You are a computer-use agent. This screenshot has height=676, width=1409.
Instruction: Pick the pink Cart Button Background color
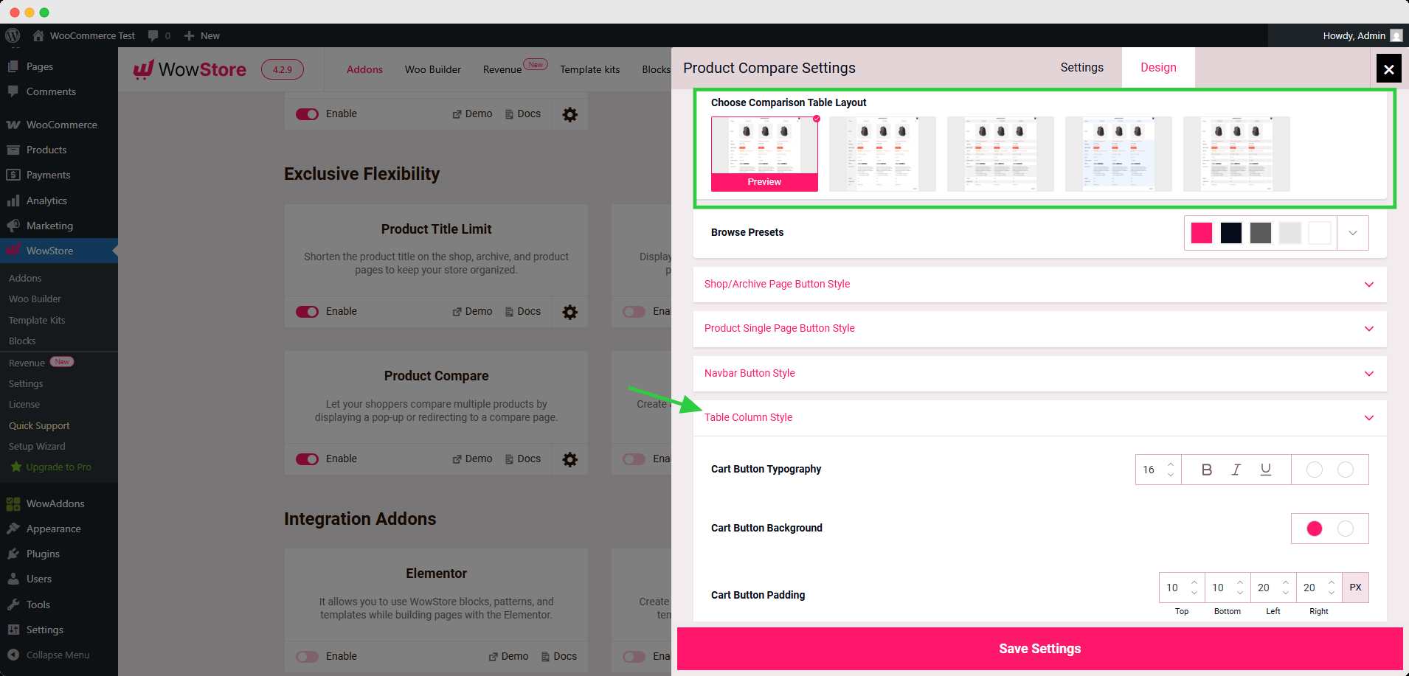[x=1314, y=529]
